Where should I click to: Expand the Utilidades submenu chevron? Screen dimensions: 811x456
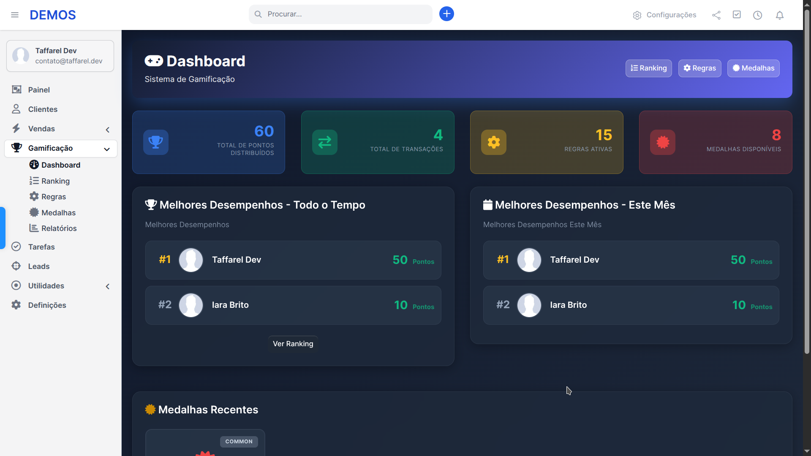[108, 286]
